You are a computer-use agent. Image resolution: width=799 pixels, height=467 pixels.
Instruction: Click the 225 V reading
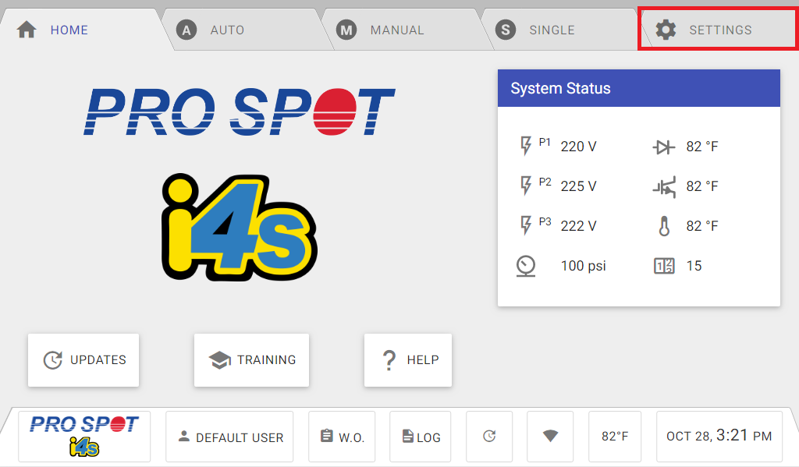coord(578,186)
